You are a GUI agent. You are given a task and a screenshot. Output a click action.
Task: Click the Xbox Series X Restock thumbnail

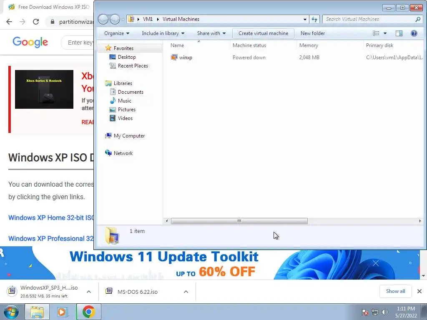pyautogui.click(x=44, y=89)
